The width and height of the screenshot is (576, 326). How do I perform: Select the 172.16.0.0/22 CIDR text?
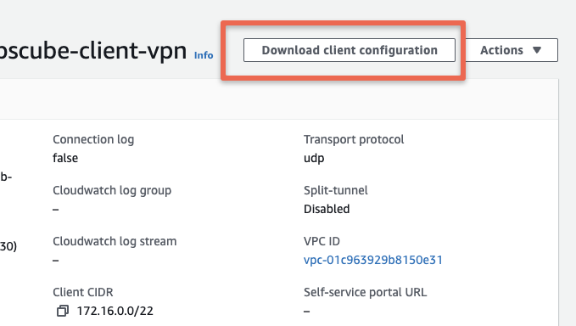pyautogui.click(x=115, y=311)
